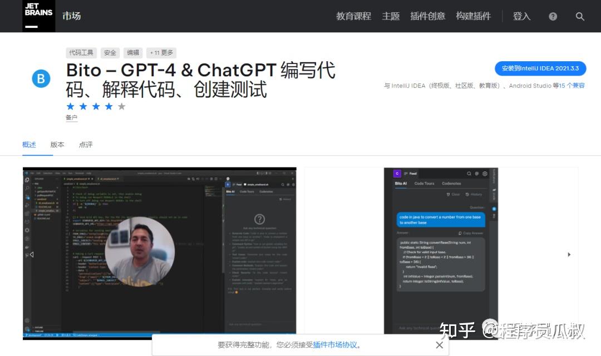Click the Bito plugin "B" logo
The image size is (601, 356).
point(41,78)
